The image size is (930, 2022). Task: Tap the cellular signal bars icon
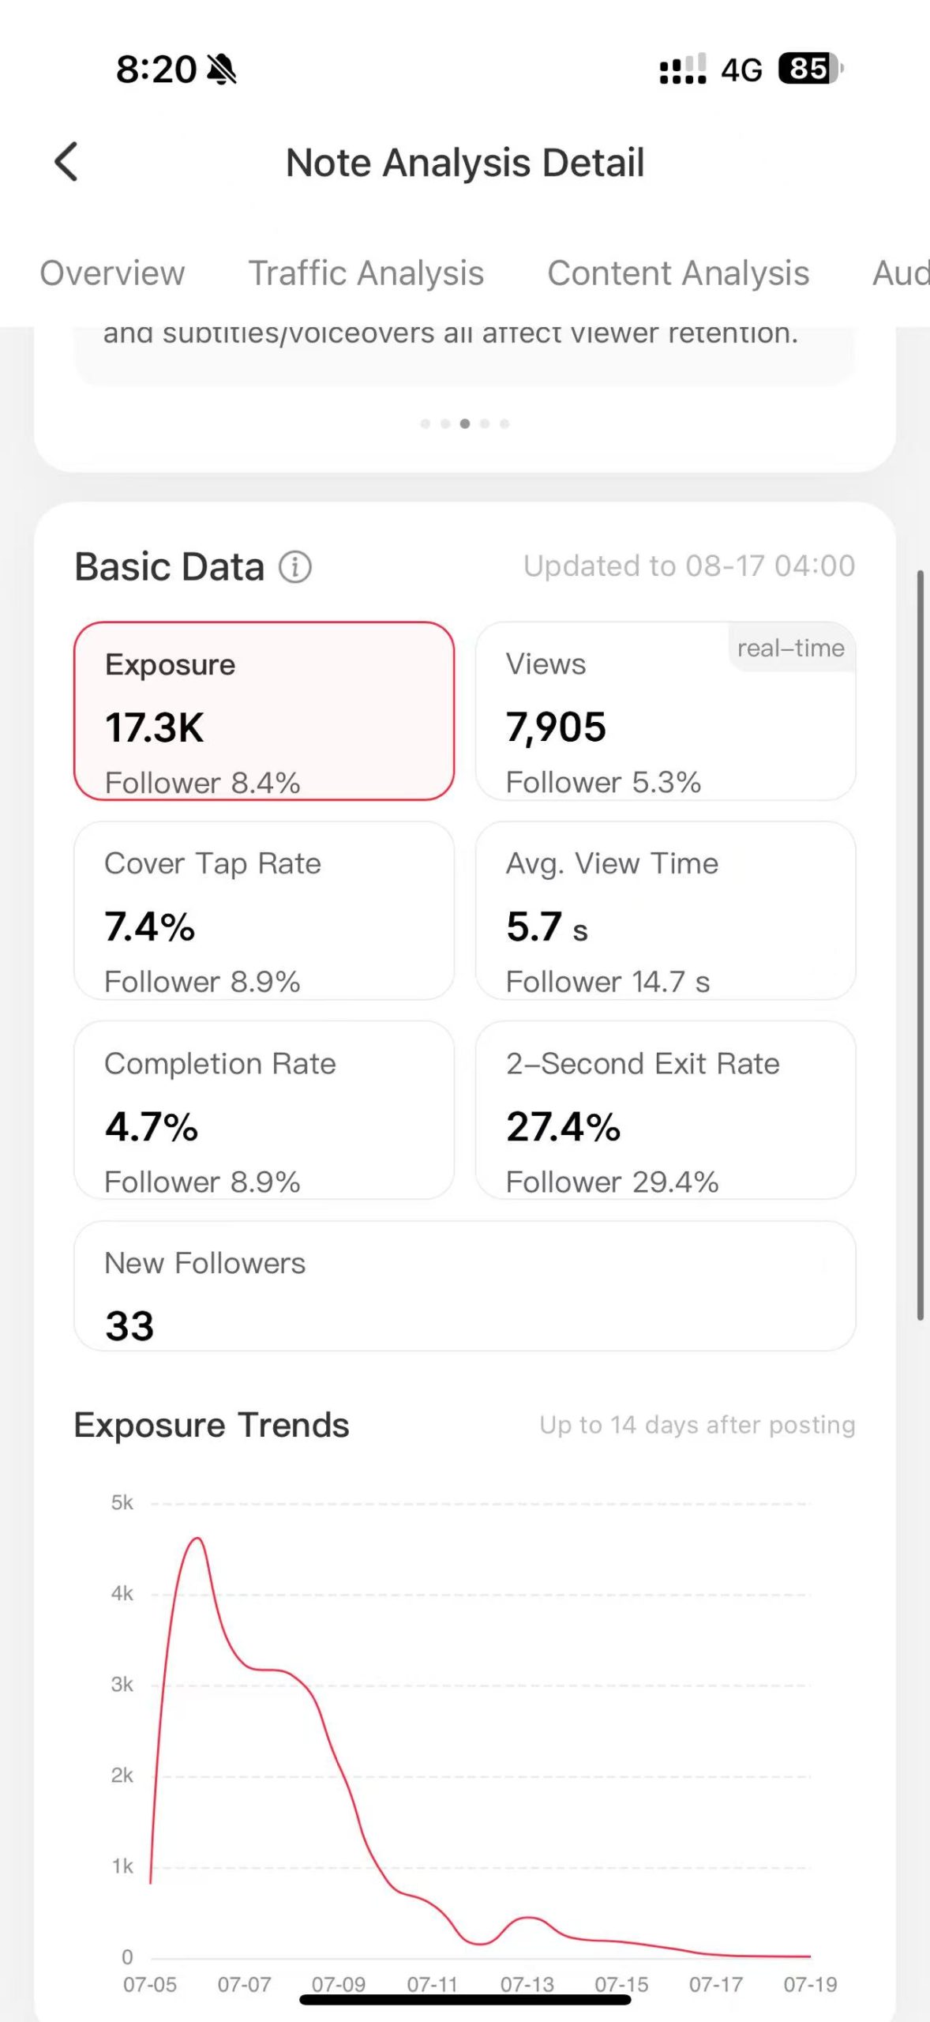coord(682,70)
